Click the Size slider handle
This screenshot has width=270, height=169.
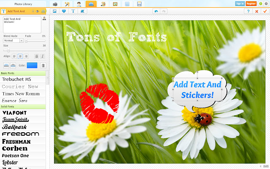pyautogui.click(x=8, y=50)
